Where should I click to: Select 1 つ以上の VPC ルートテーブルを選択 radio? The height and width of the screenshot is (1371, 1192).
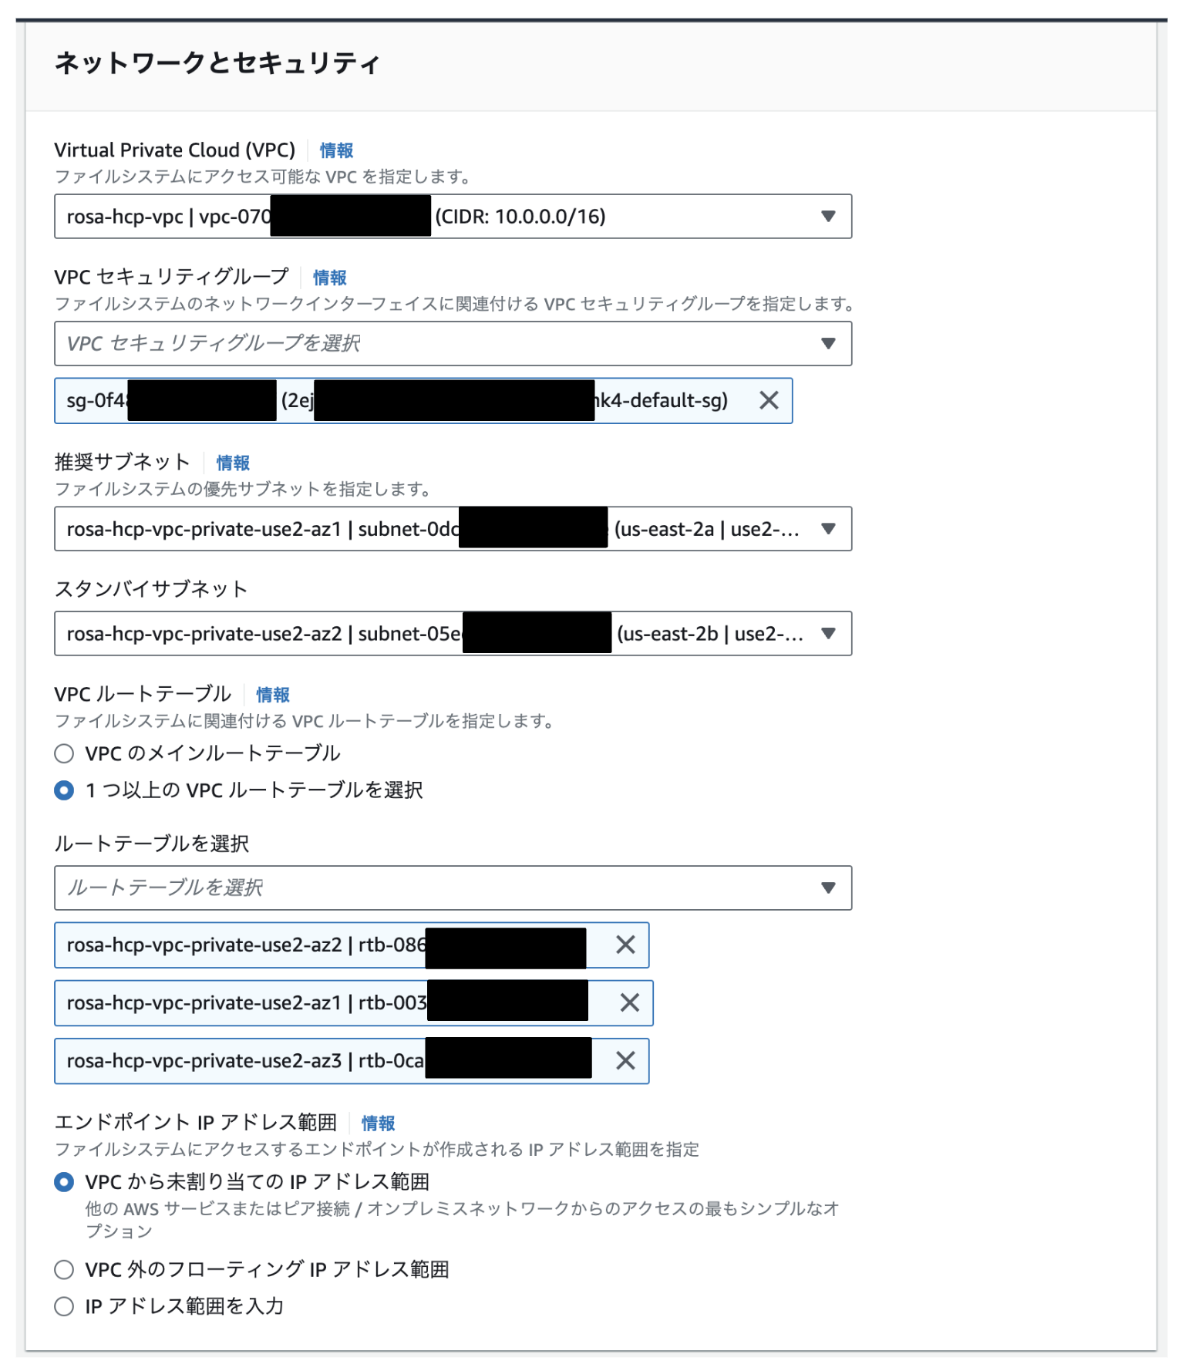[x=65, y=790]
